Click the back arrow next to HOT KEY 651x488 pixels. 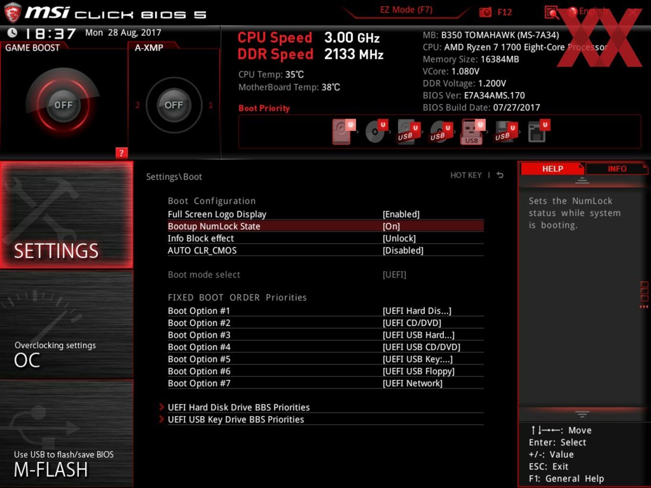point(500,175)
